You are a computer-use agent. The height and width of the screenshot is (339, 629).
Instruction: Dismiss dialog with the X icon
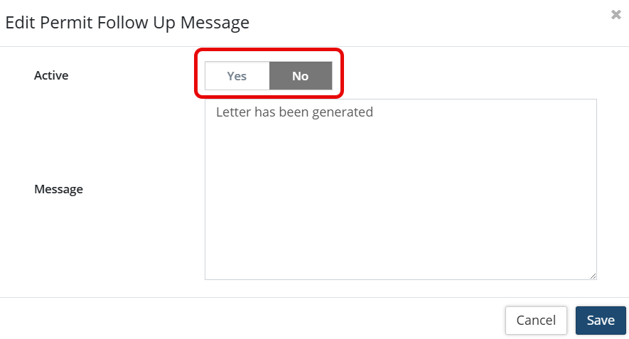pos(615,15)
